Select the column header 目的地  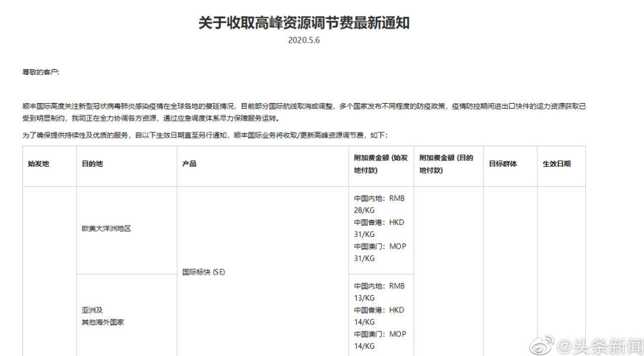coord(93,163)
